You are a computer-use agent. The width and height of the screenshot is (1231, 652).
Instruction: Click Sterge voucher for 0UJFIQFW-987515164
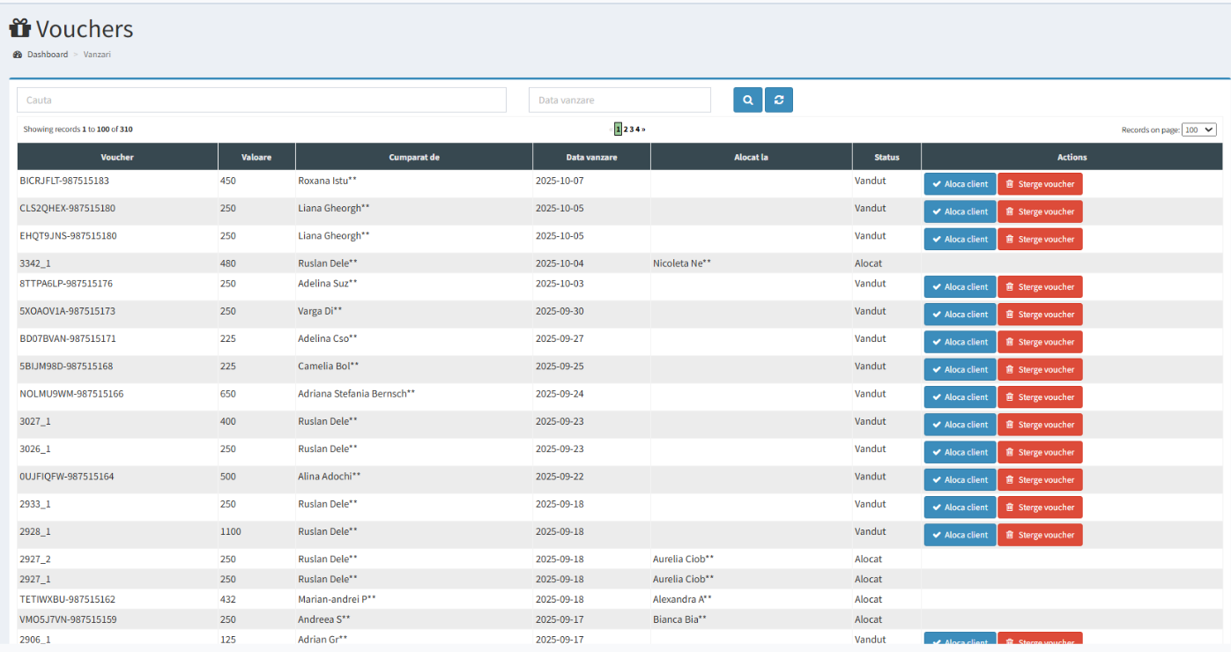click(1040, 480)
